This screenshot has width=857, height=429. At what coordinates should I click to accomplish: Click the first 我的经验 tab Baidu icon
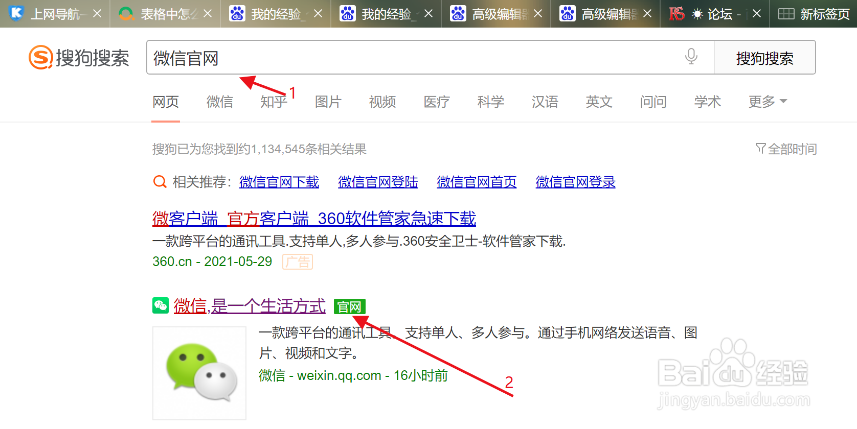(237, 13)
